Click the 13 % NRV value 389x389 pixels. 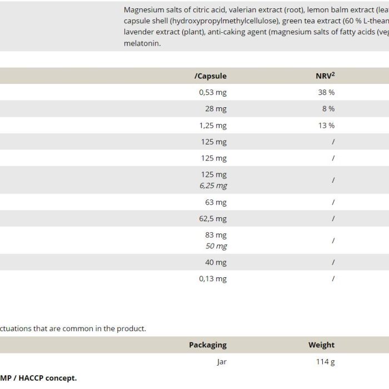click(x=326, y=126)
